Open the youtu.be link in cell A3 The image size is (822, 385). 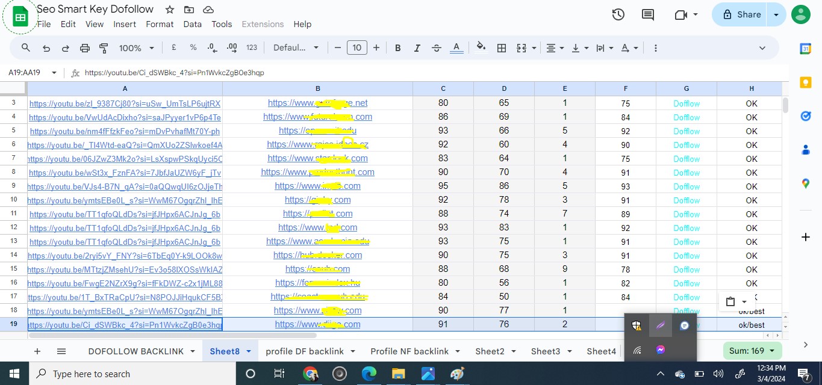coord(125,103)
